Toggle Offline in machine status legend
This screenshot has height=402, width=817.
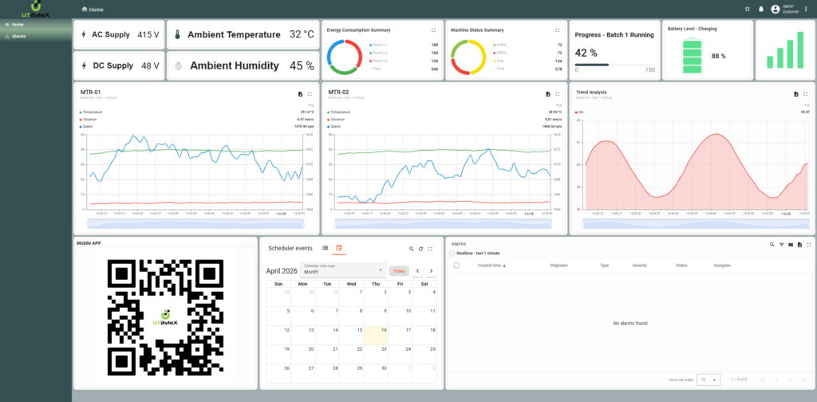tap(499, 53)
